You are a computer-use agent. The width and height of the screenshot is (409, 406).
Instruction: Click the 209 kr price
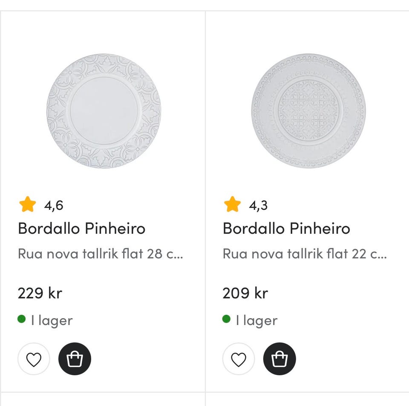[245, 293]
